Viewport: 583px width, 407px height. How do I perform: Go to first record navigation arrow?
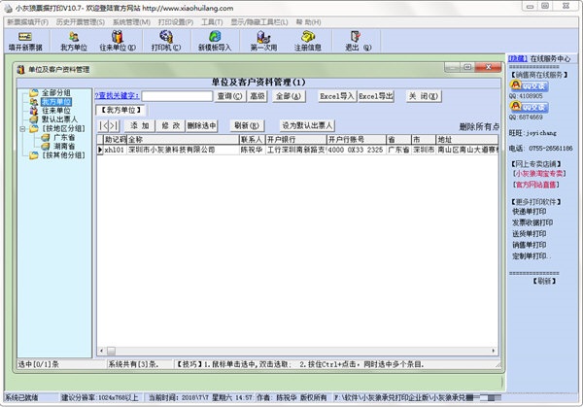click(104, 126)
